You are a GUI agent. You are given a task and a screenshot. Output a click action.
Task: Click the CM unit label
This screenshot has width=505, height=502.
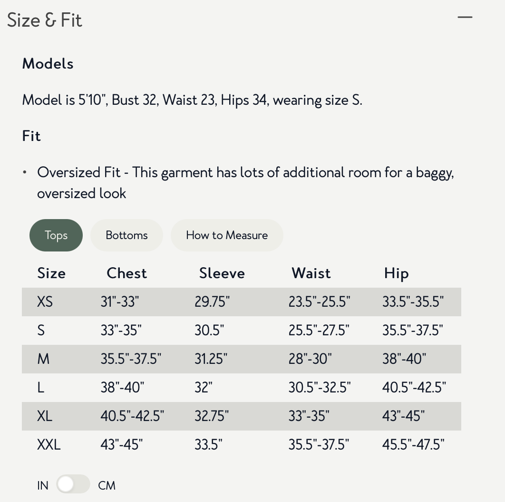tap(107, 486)
